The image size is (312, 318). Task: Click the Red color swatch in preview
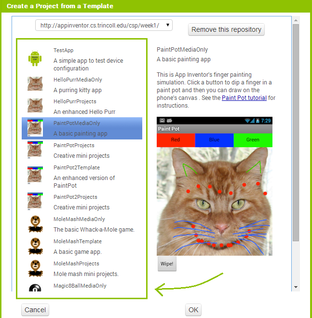[176, 140]
